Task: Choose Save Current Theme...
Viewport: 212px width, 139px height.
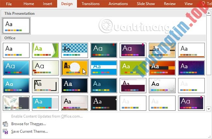Action: click(x=29, y=131)
